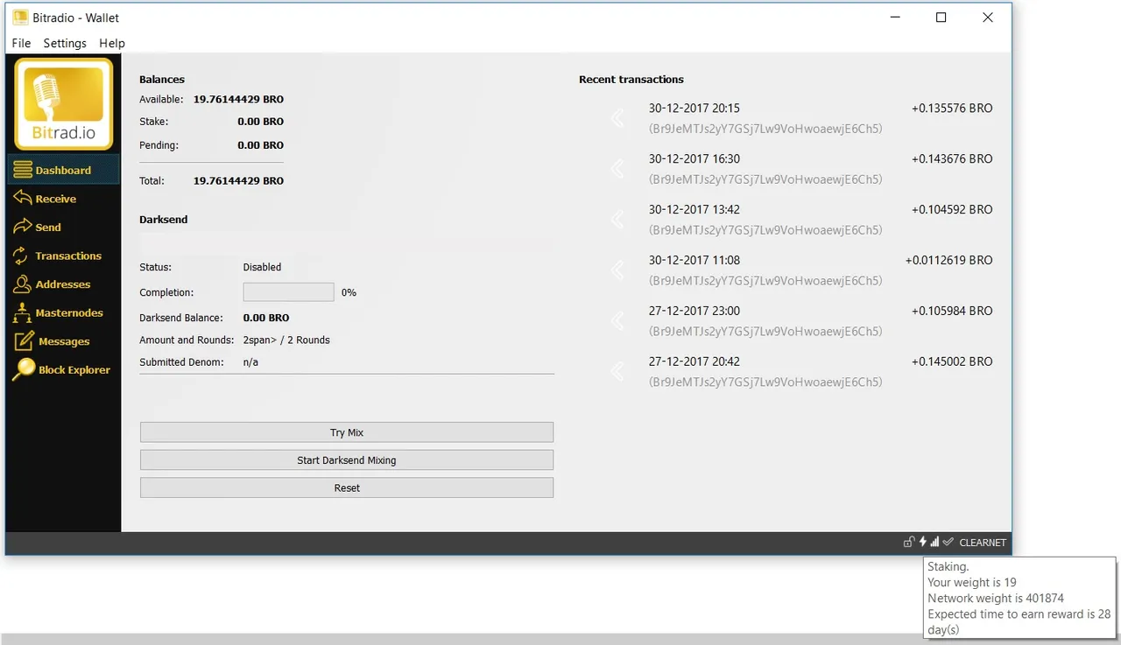
Task: Select the +0.135576 BRO amount
Action: click(x=952, y=109)
